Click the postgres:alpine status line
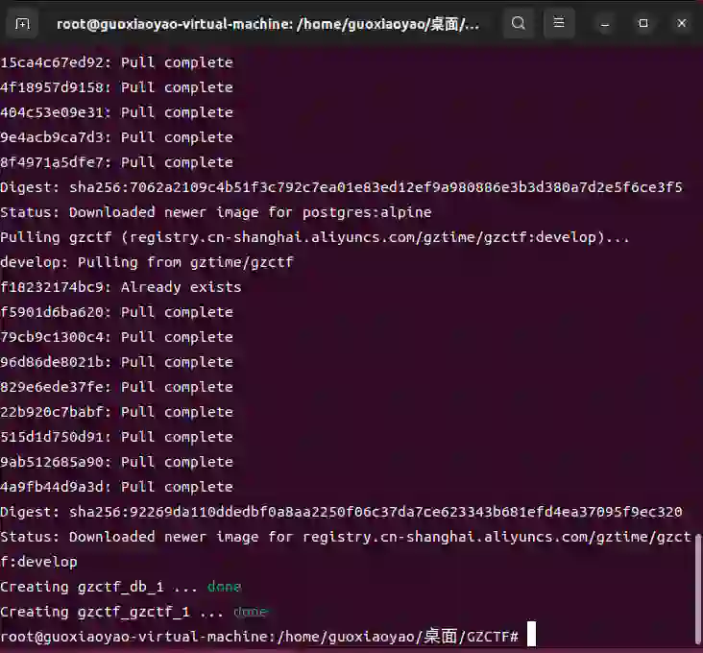Screen dimensions: 703x653 pyautogui.click(x=216, y=212)
